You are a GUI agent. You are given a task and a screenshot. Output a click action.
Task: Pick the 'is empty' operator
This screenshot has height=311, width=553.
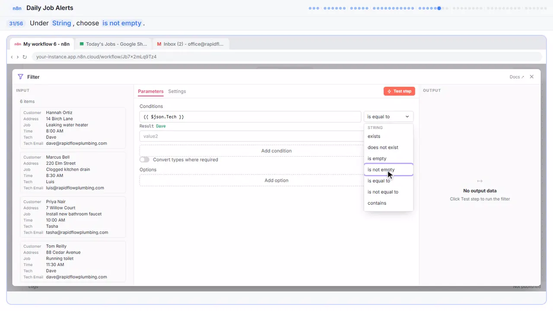tap(388, 159)
